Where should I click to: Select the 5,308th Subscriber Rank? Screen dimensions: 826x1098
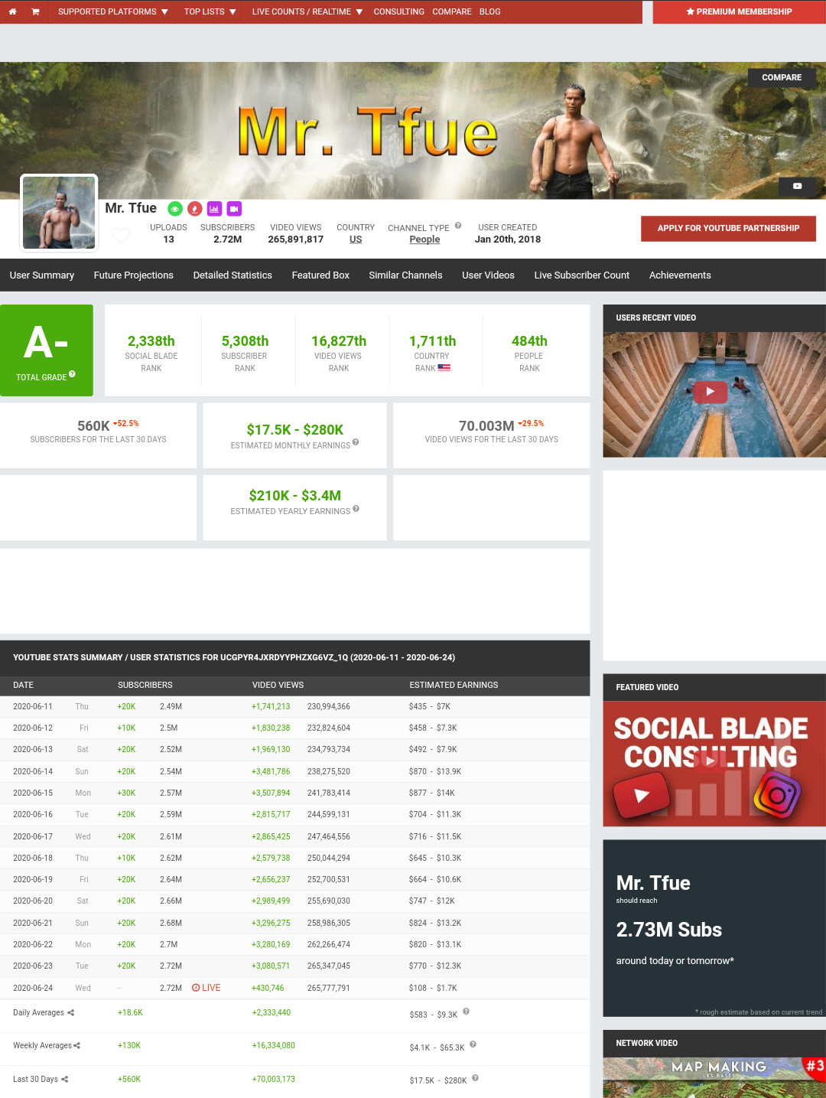[245, 341]
